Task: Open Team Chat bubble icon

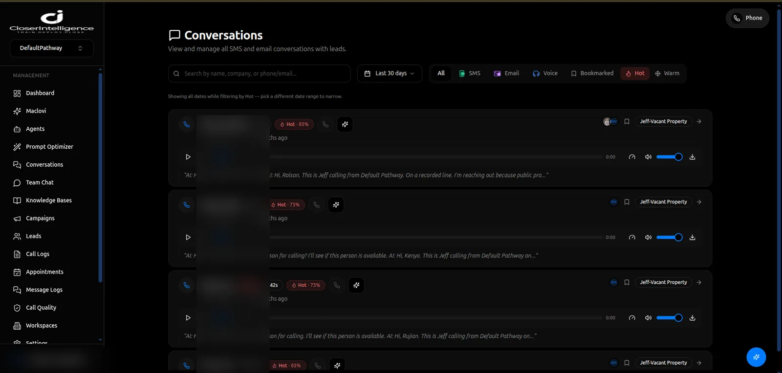Action: pyautogui.click(x=17, y=183)
